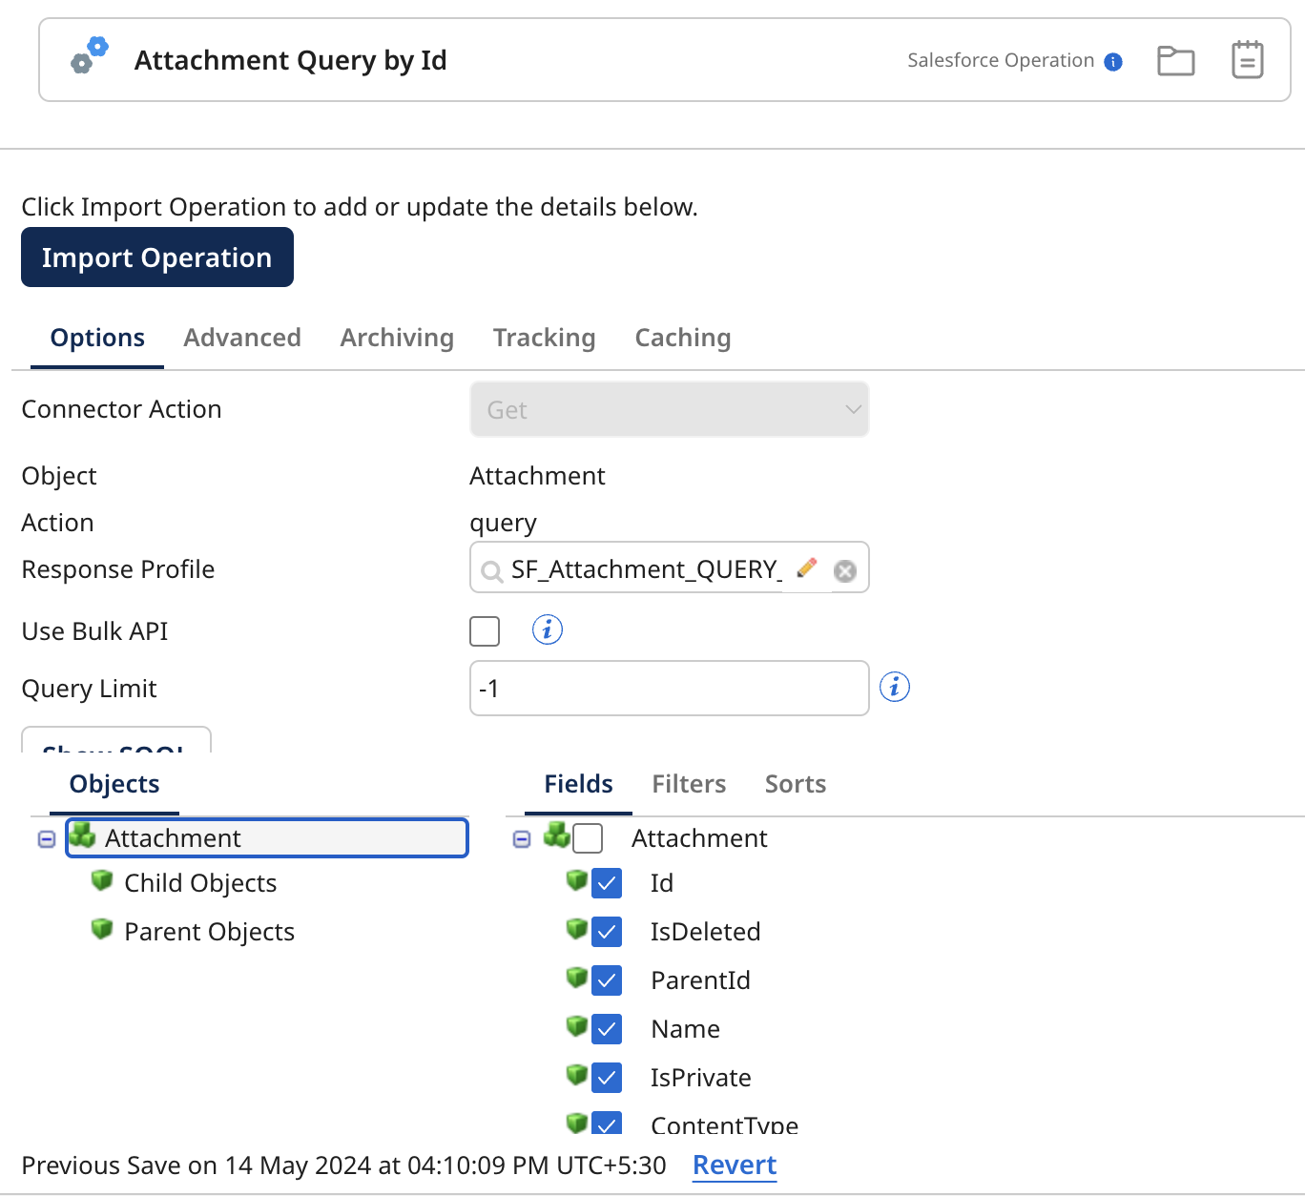This screenshot has height=1196, width=1305.
Task: Open the Filters tab
Action: click(x=689, y=783)
